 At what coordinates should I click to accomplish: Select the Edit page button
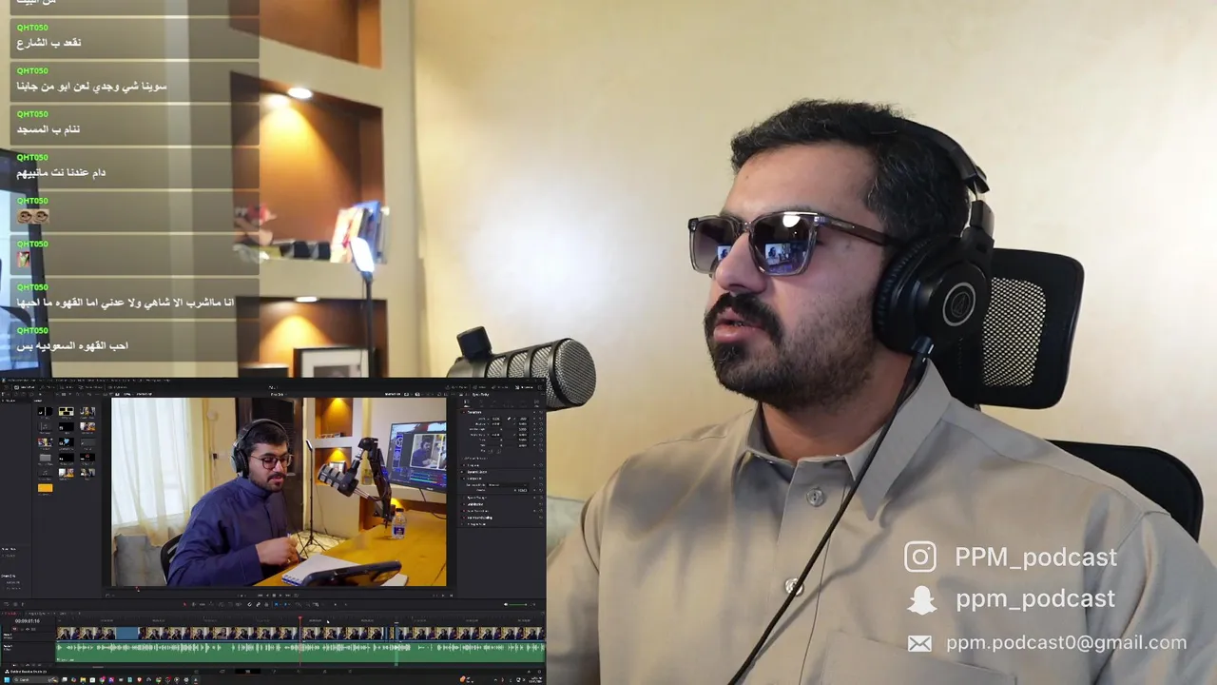click(x=248, y=671)
